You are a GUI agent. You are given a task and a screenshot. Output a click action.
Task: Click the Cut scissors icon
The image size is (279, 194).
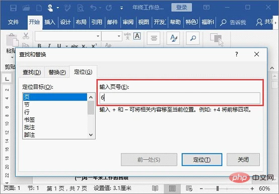coord(26,36)
